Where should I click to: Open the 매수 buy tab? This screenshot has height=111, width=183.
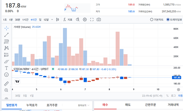[105, 105]
